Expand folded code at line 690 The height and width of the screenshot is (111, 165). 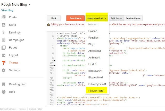pos(55,65)
